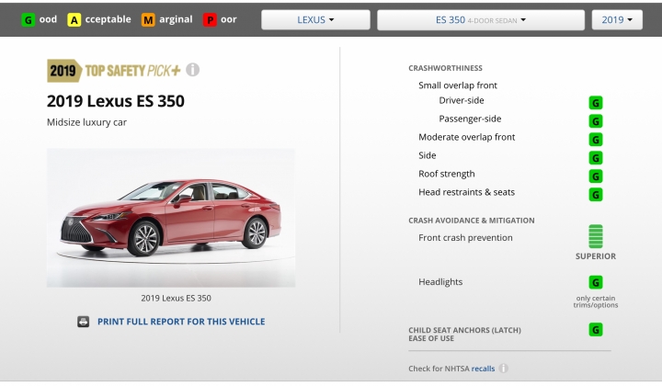
Task: Click the Roof strength label
Action: [447, 174]
